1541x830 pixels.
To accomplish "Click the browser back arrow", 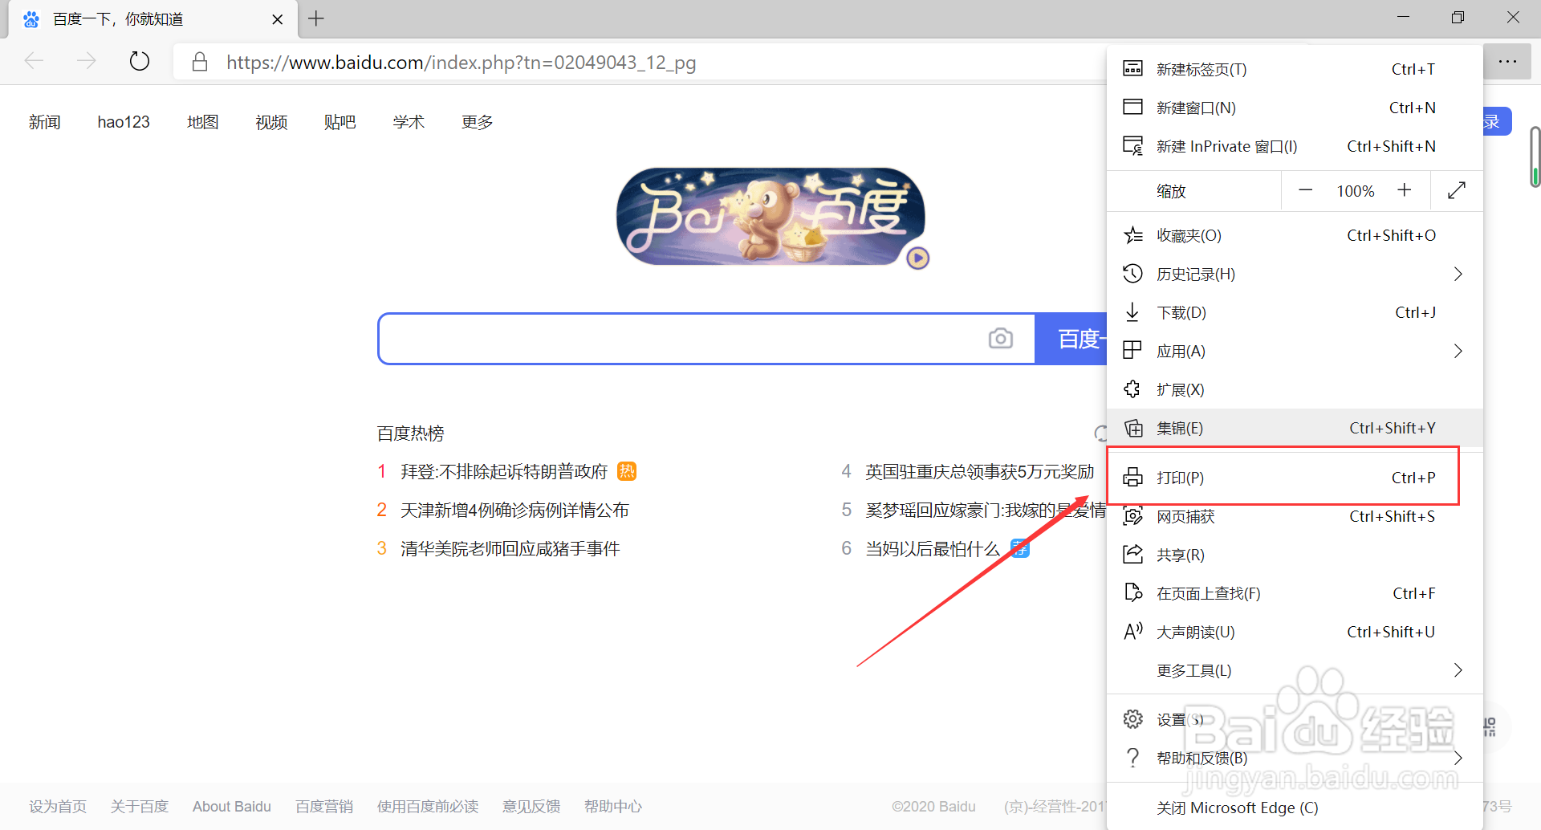I will (35, 61).
